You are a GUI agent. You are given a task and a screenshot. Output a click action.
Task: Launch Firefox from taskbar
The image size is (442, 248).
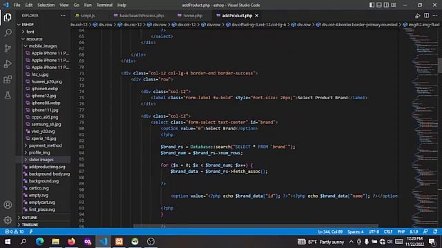pos(72,242)
